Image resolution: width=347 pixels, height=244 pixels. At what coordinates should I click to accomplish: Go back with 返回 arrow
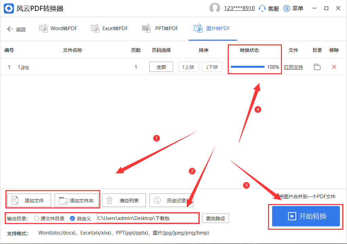(16, 29)
